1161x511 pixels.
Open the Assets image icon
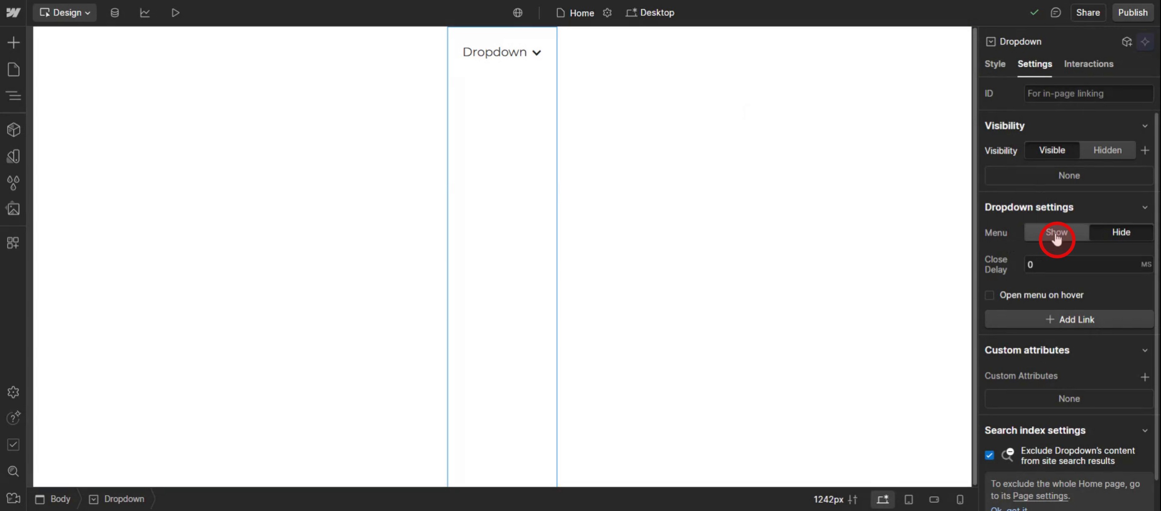pos(13,209)
